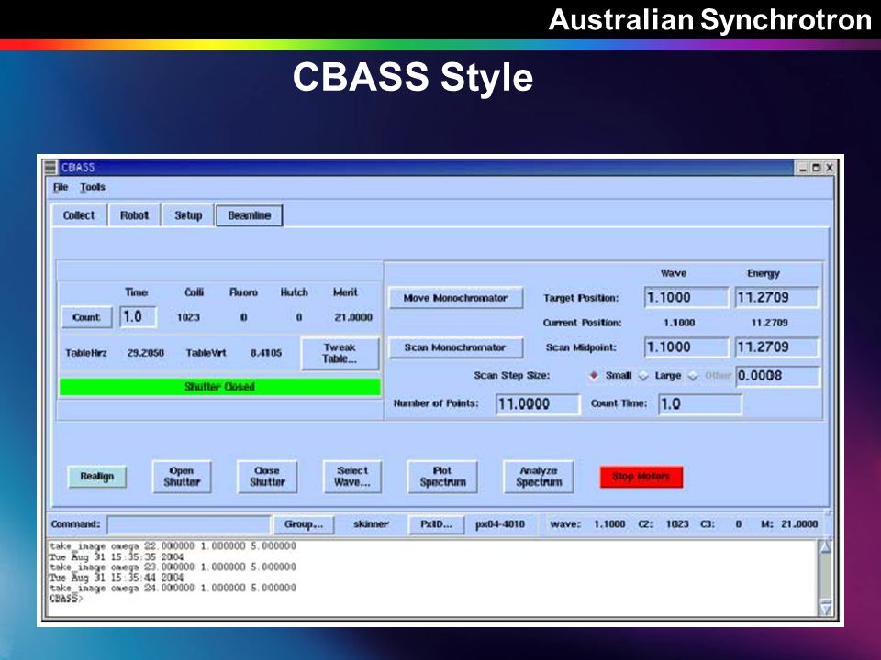
Task: Open the PxID... selector
Action: coord(436,524)
